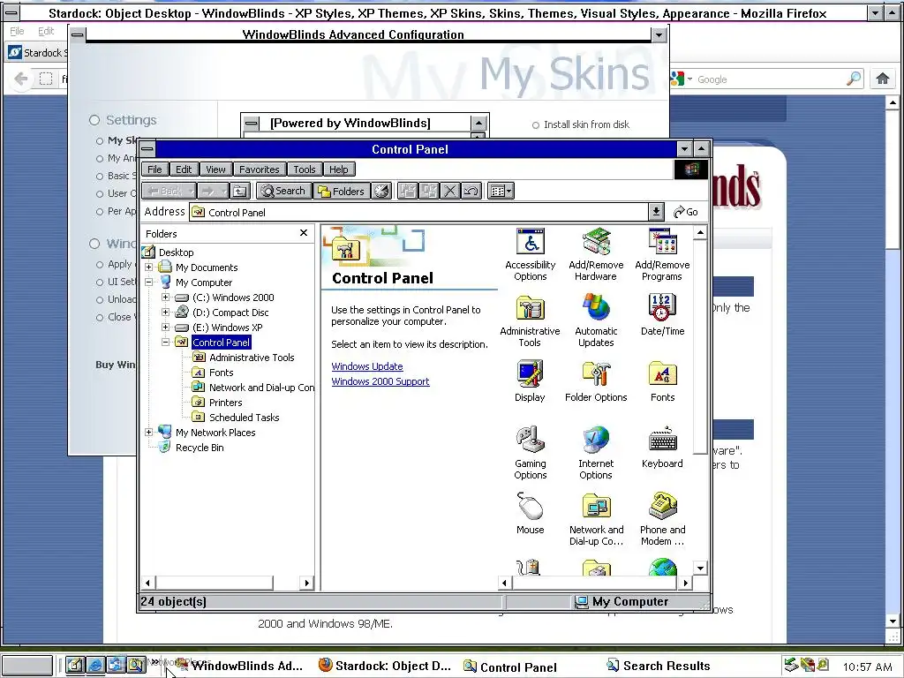The image size is (904, 678).
Task: Open the Date/Time icon
Action: pyautogui.click(x=662, y=315)
